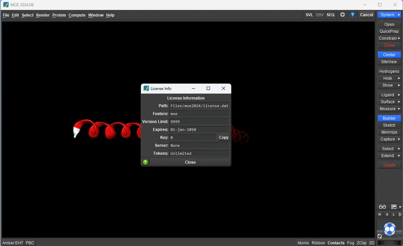Expand the Surface submenu
The image size is (403, 246).
click(x=399, y=102)
